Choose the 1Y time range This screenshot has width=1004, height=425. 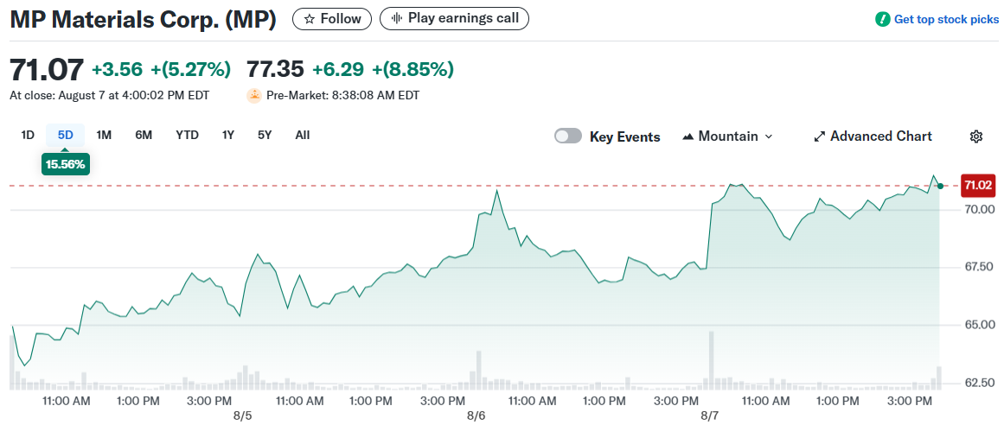(228, 135)
